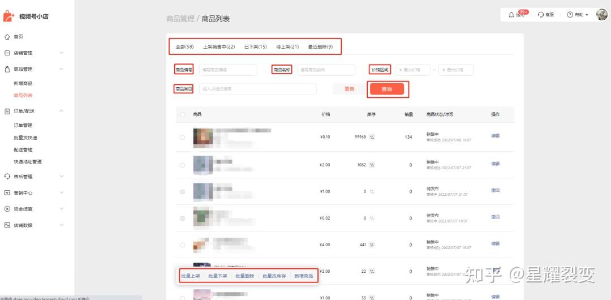Click the 店铺数据 chart icon
This screenshot has width=611, height=300.
click(x=7, y=225)
